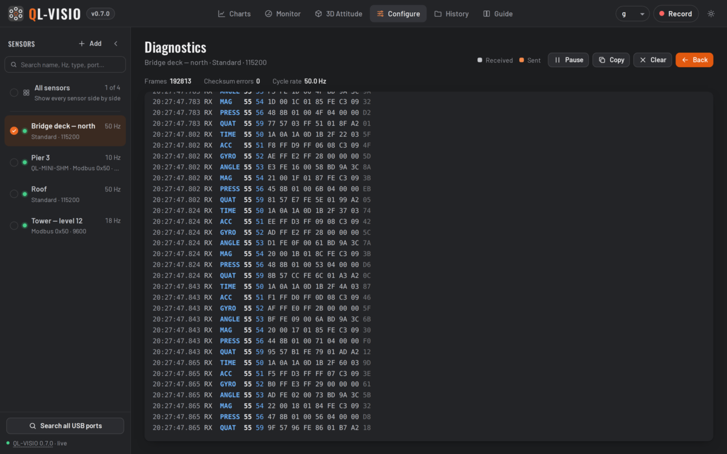727x454 pixels.
Task: Focus the sensor search field
Action: [x=65, y=65]
